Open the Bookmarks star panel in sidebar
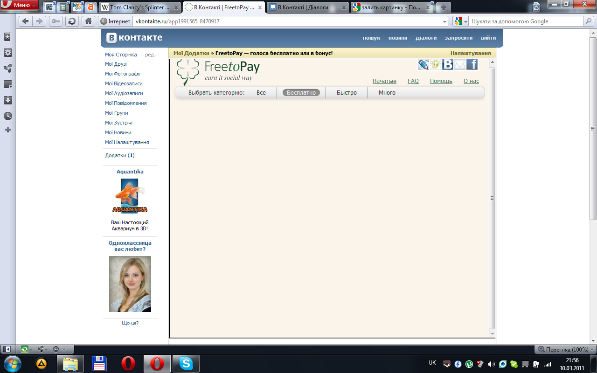This screenshot has width=597, height=373. coord(7,37)
